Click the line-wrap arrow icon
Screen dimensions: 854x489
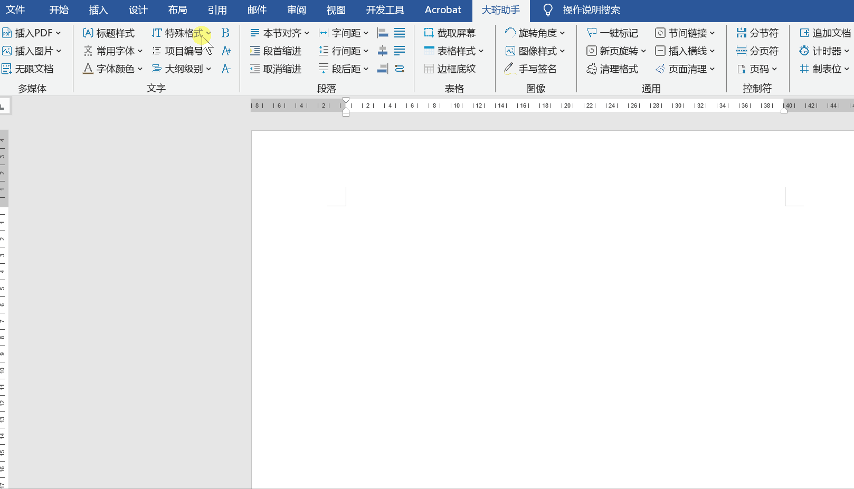coord(400,69)
